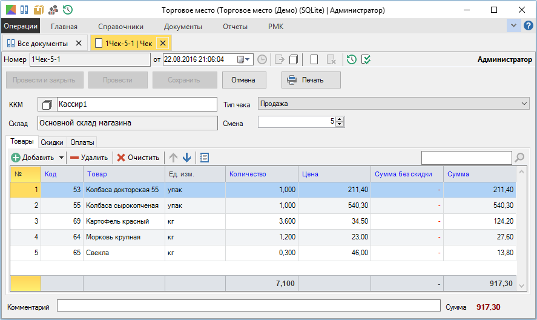Click the Отмена button
537x320 pixels.
click(x=244, y=80)
